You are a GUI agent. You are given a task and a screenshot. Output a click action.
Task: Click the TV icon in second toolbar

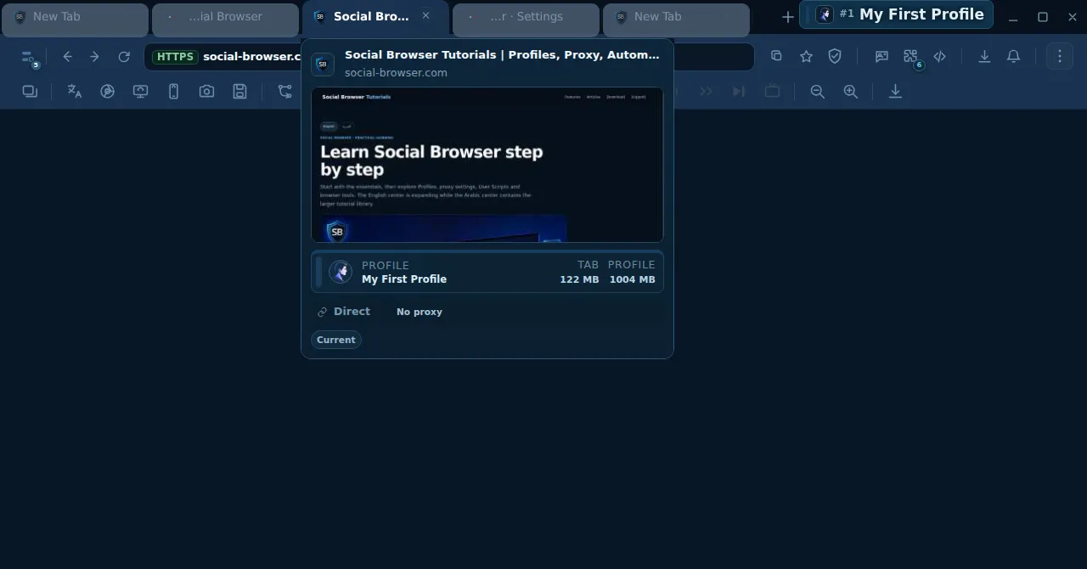pyautogui.click(x=772, y=91)
